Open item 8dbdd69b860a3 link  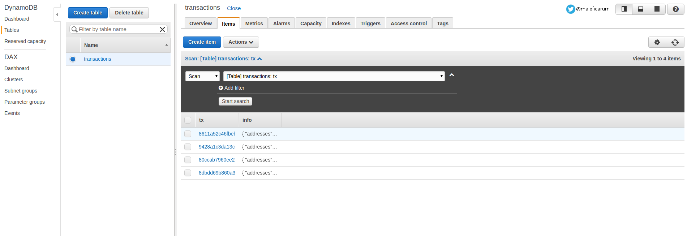217,173
